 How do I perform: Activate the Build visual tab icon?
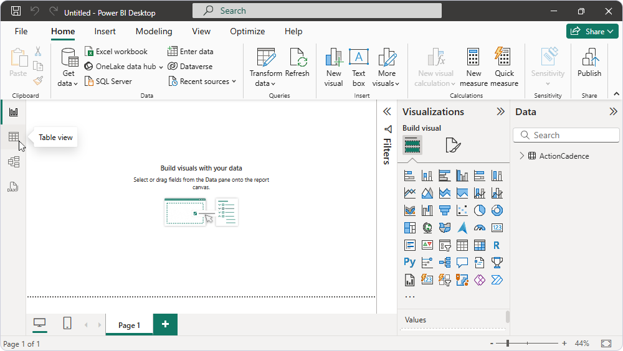coord(412,145)
